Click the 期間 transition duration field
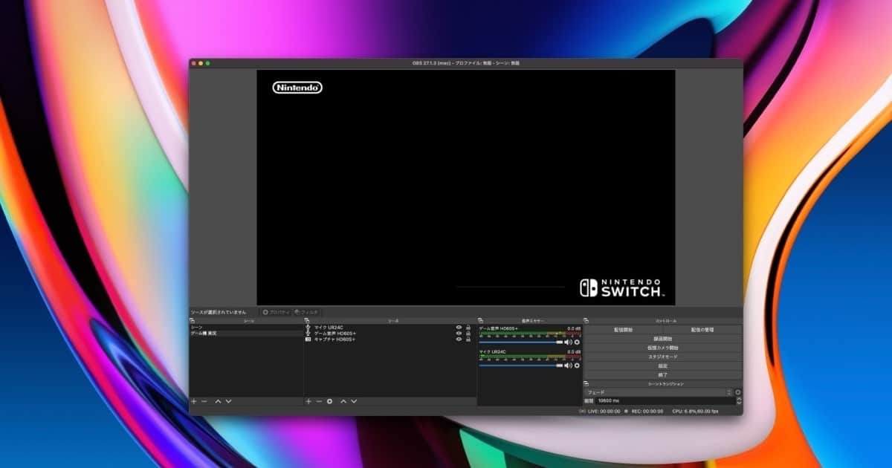 pos(665,400)
